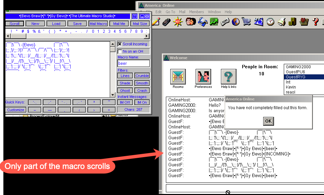Click the less-than arrow quick key
Viewport: 324px width, 195px height.
(79, 110)
